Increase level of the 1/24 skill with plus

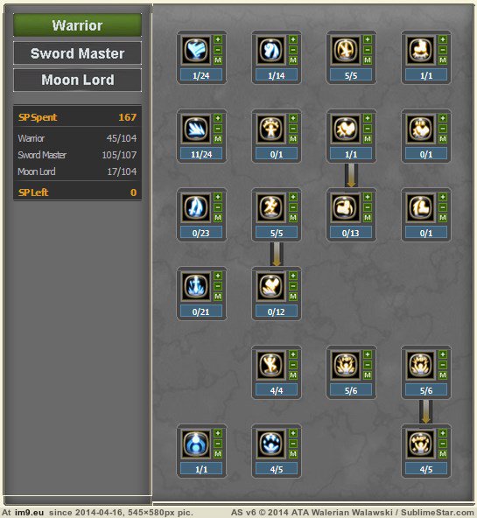pos(218,39)
